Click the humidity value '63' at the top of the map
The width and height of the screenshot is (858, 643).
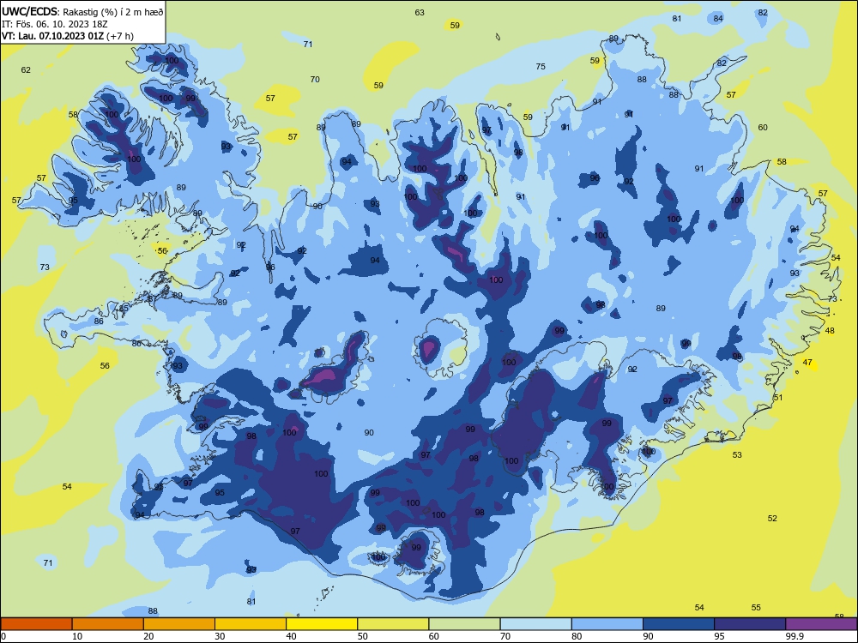(x=420, y=13)
